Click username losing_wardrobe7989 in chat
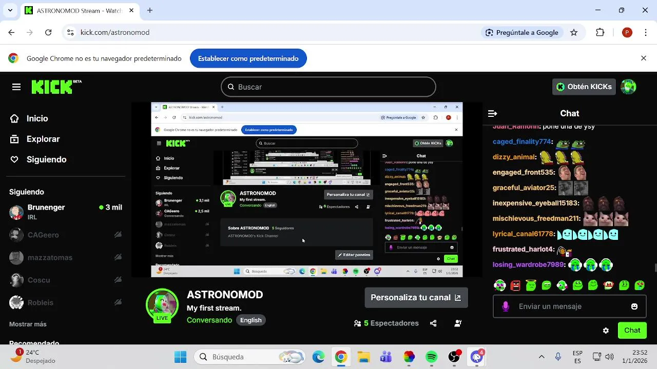This screenshot has height=369, width=657. click(x=529, y=264)
